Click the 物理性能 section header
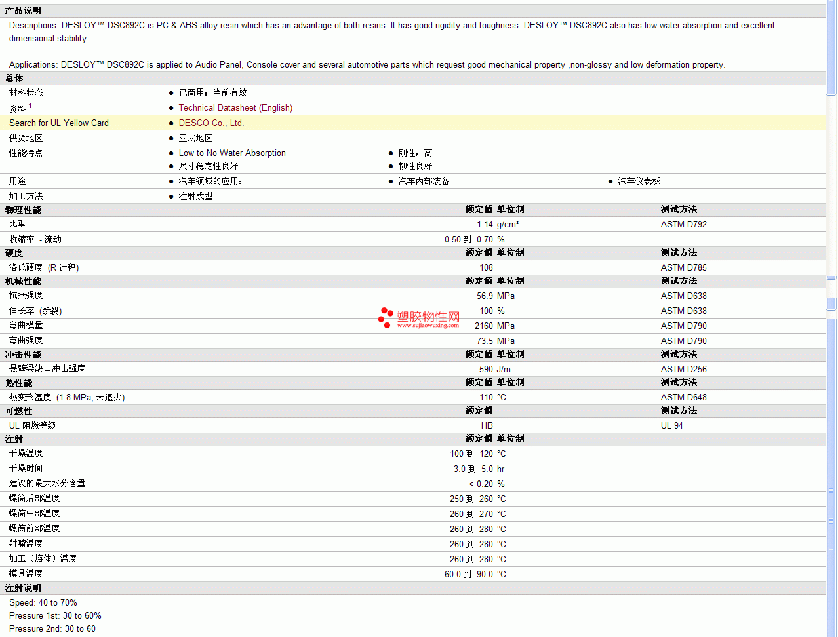This screenshot has height=637, width=838. (x=24, y=210)
